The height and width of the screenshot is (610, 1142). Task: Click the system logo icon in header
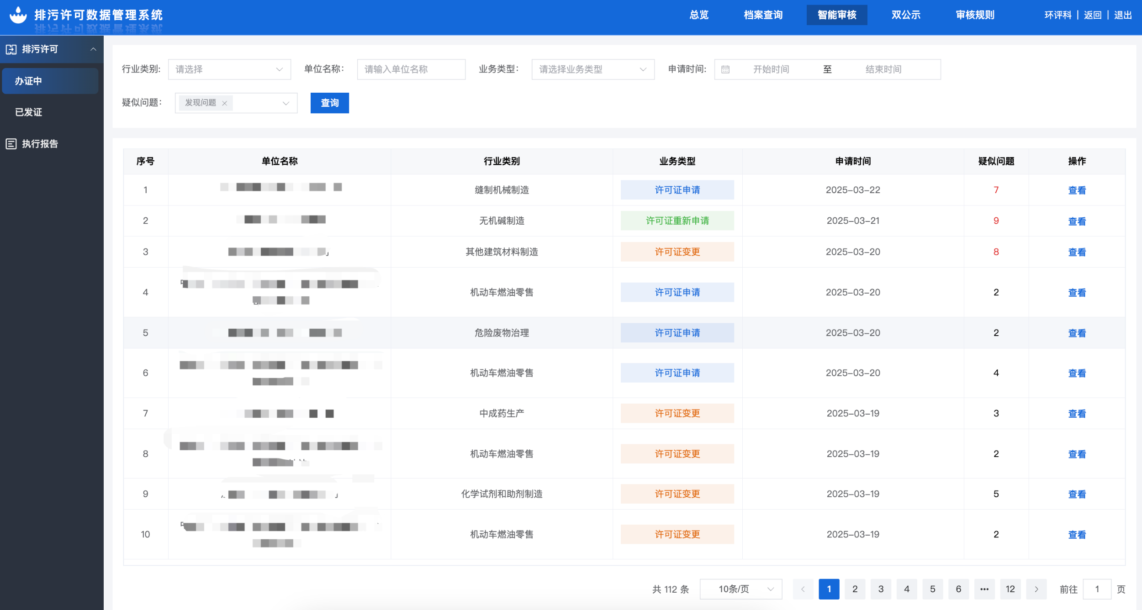[18, 15]
